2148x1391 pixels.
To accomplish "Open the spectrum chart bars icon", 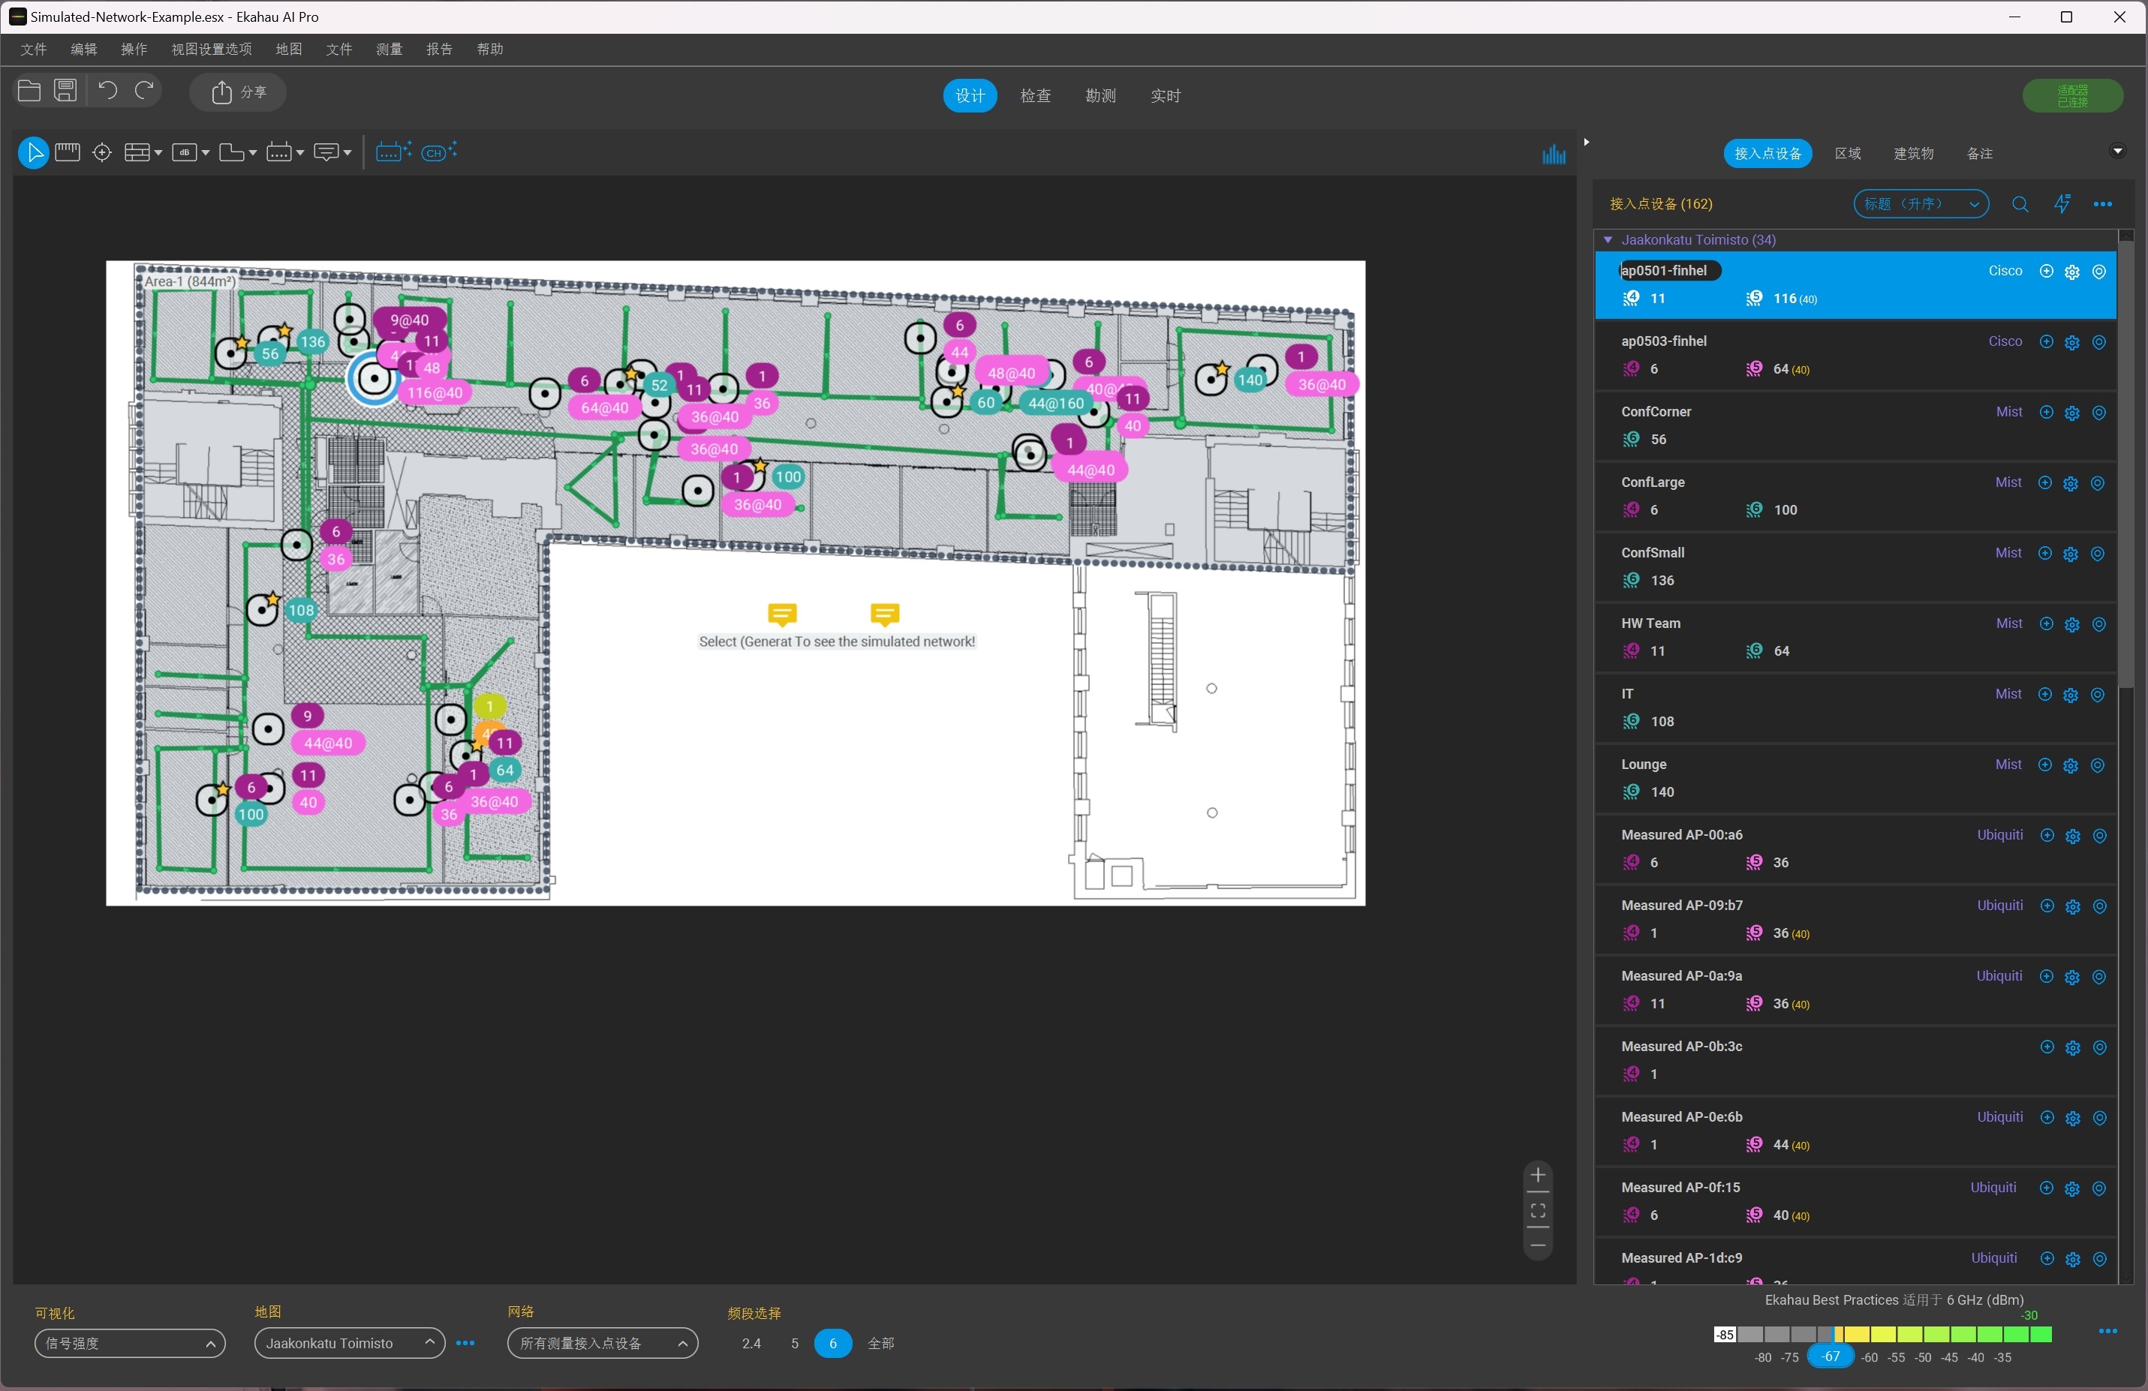I will click(1554, 153).
